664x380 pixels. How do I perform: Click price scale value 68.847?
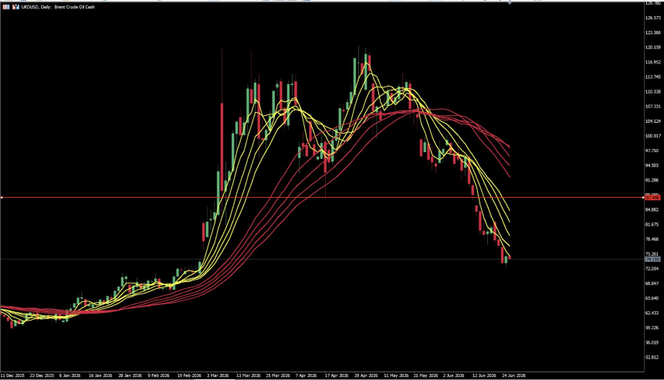652,283
